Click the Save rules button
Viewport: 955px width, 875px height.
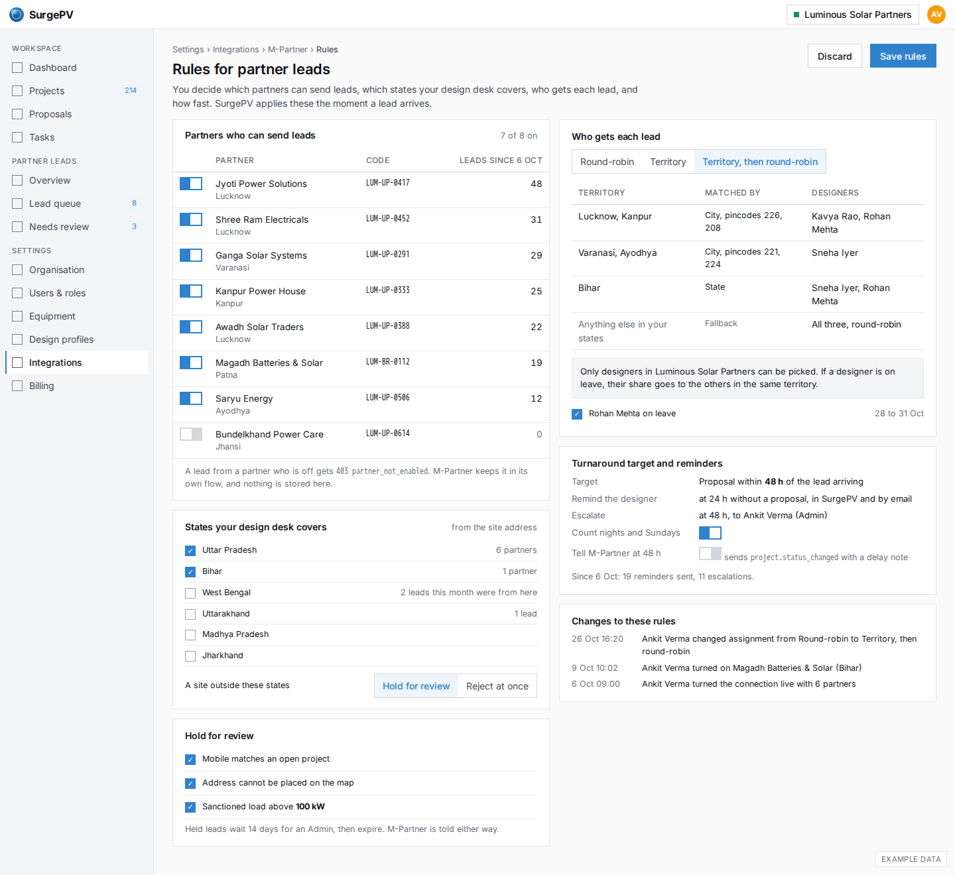(x=903, y=56)
